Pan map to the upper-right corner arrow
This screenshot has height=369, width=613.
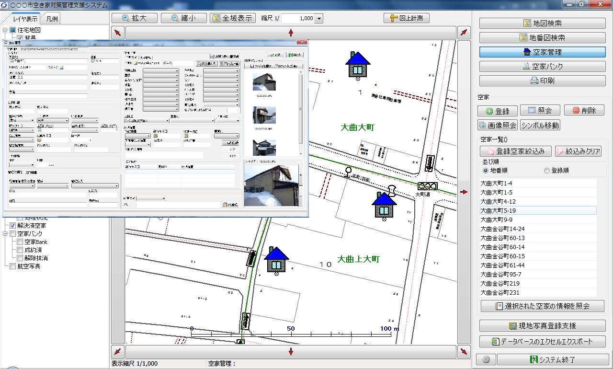click(x=463, y=33)
